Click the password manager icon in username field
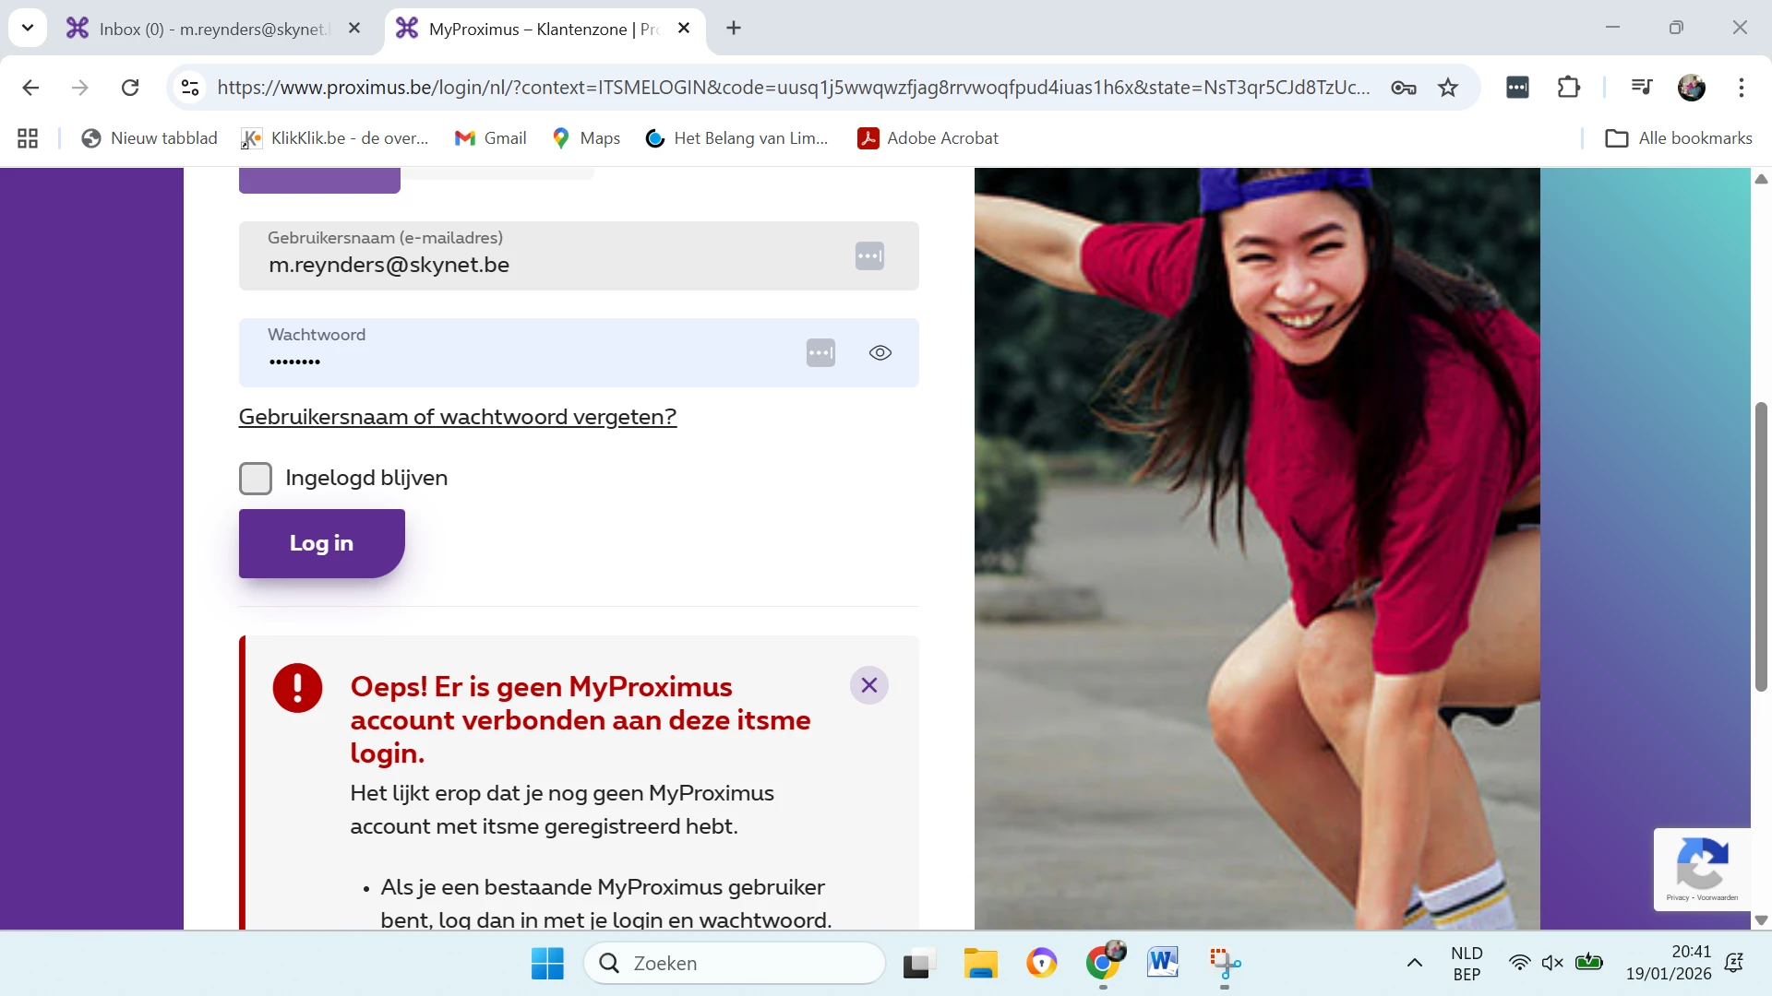Image resolution: width=1772 pixels, height=996 pixels. pos(869,256)
